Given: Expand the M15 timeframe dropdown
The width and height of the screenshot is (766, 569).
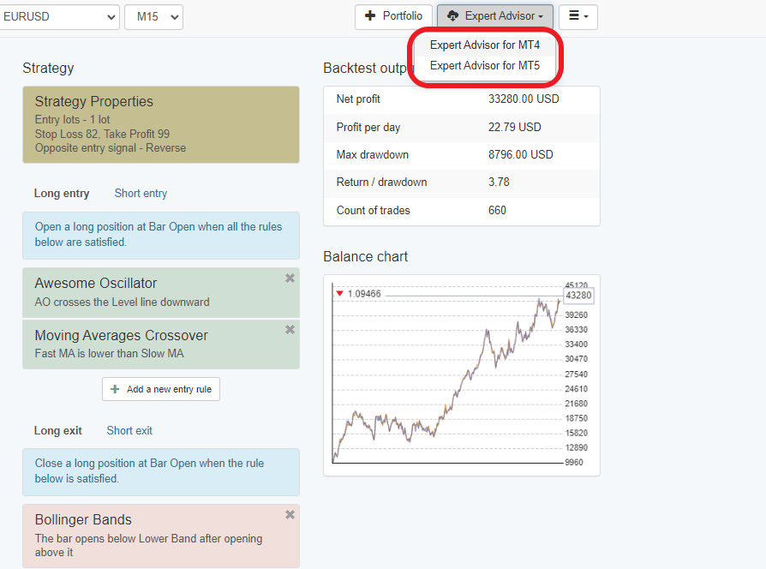Looking at the screenshot, I should (153, 17).
